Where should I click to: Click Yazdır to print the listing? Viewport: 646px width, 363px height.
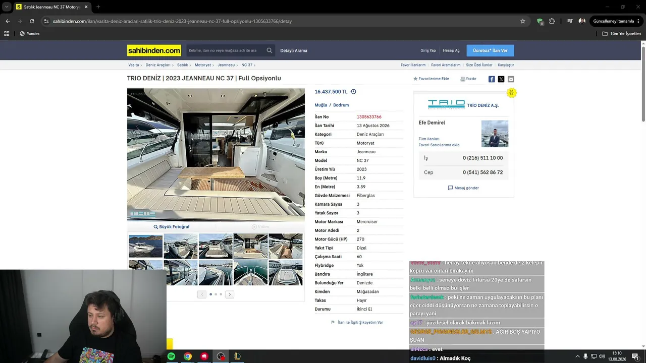468,79
